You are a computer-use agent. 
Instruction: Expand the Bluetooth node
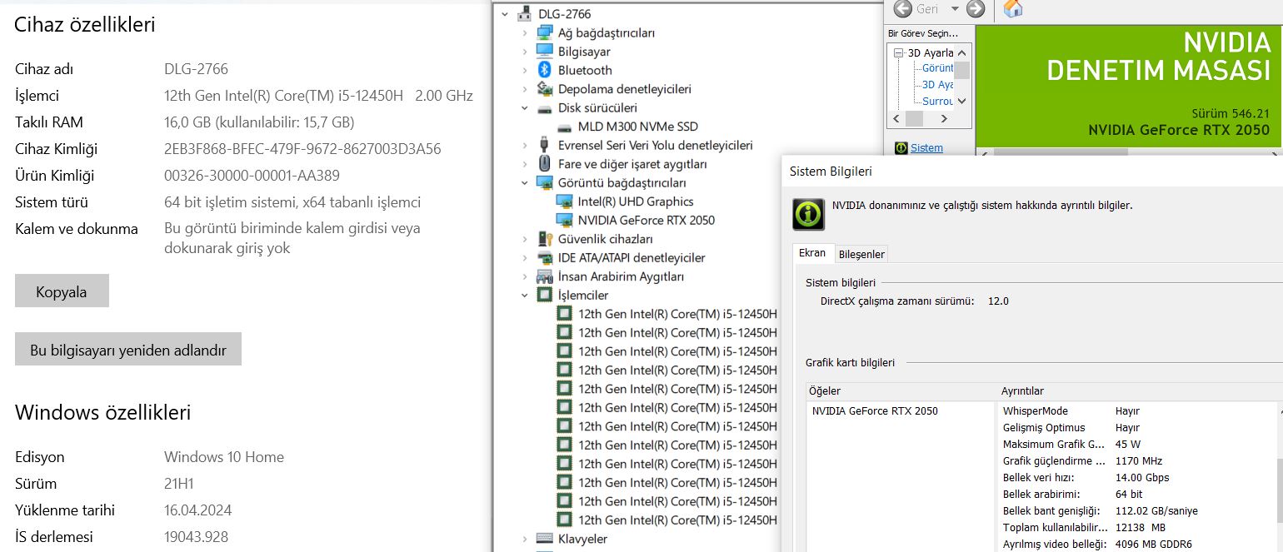[x=524, y=70]
